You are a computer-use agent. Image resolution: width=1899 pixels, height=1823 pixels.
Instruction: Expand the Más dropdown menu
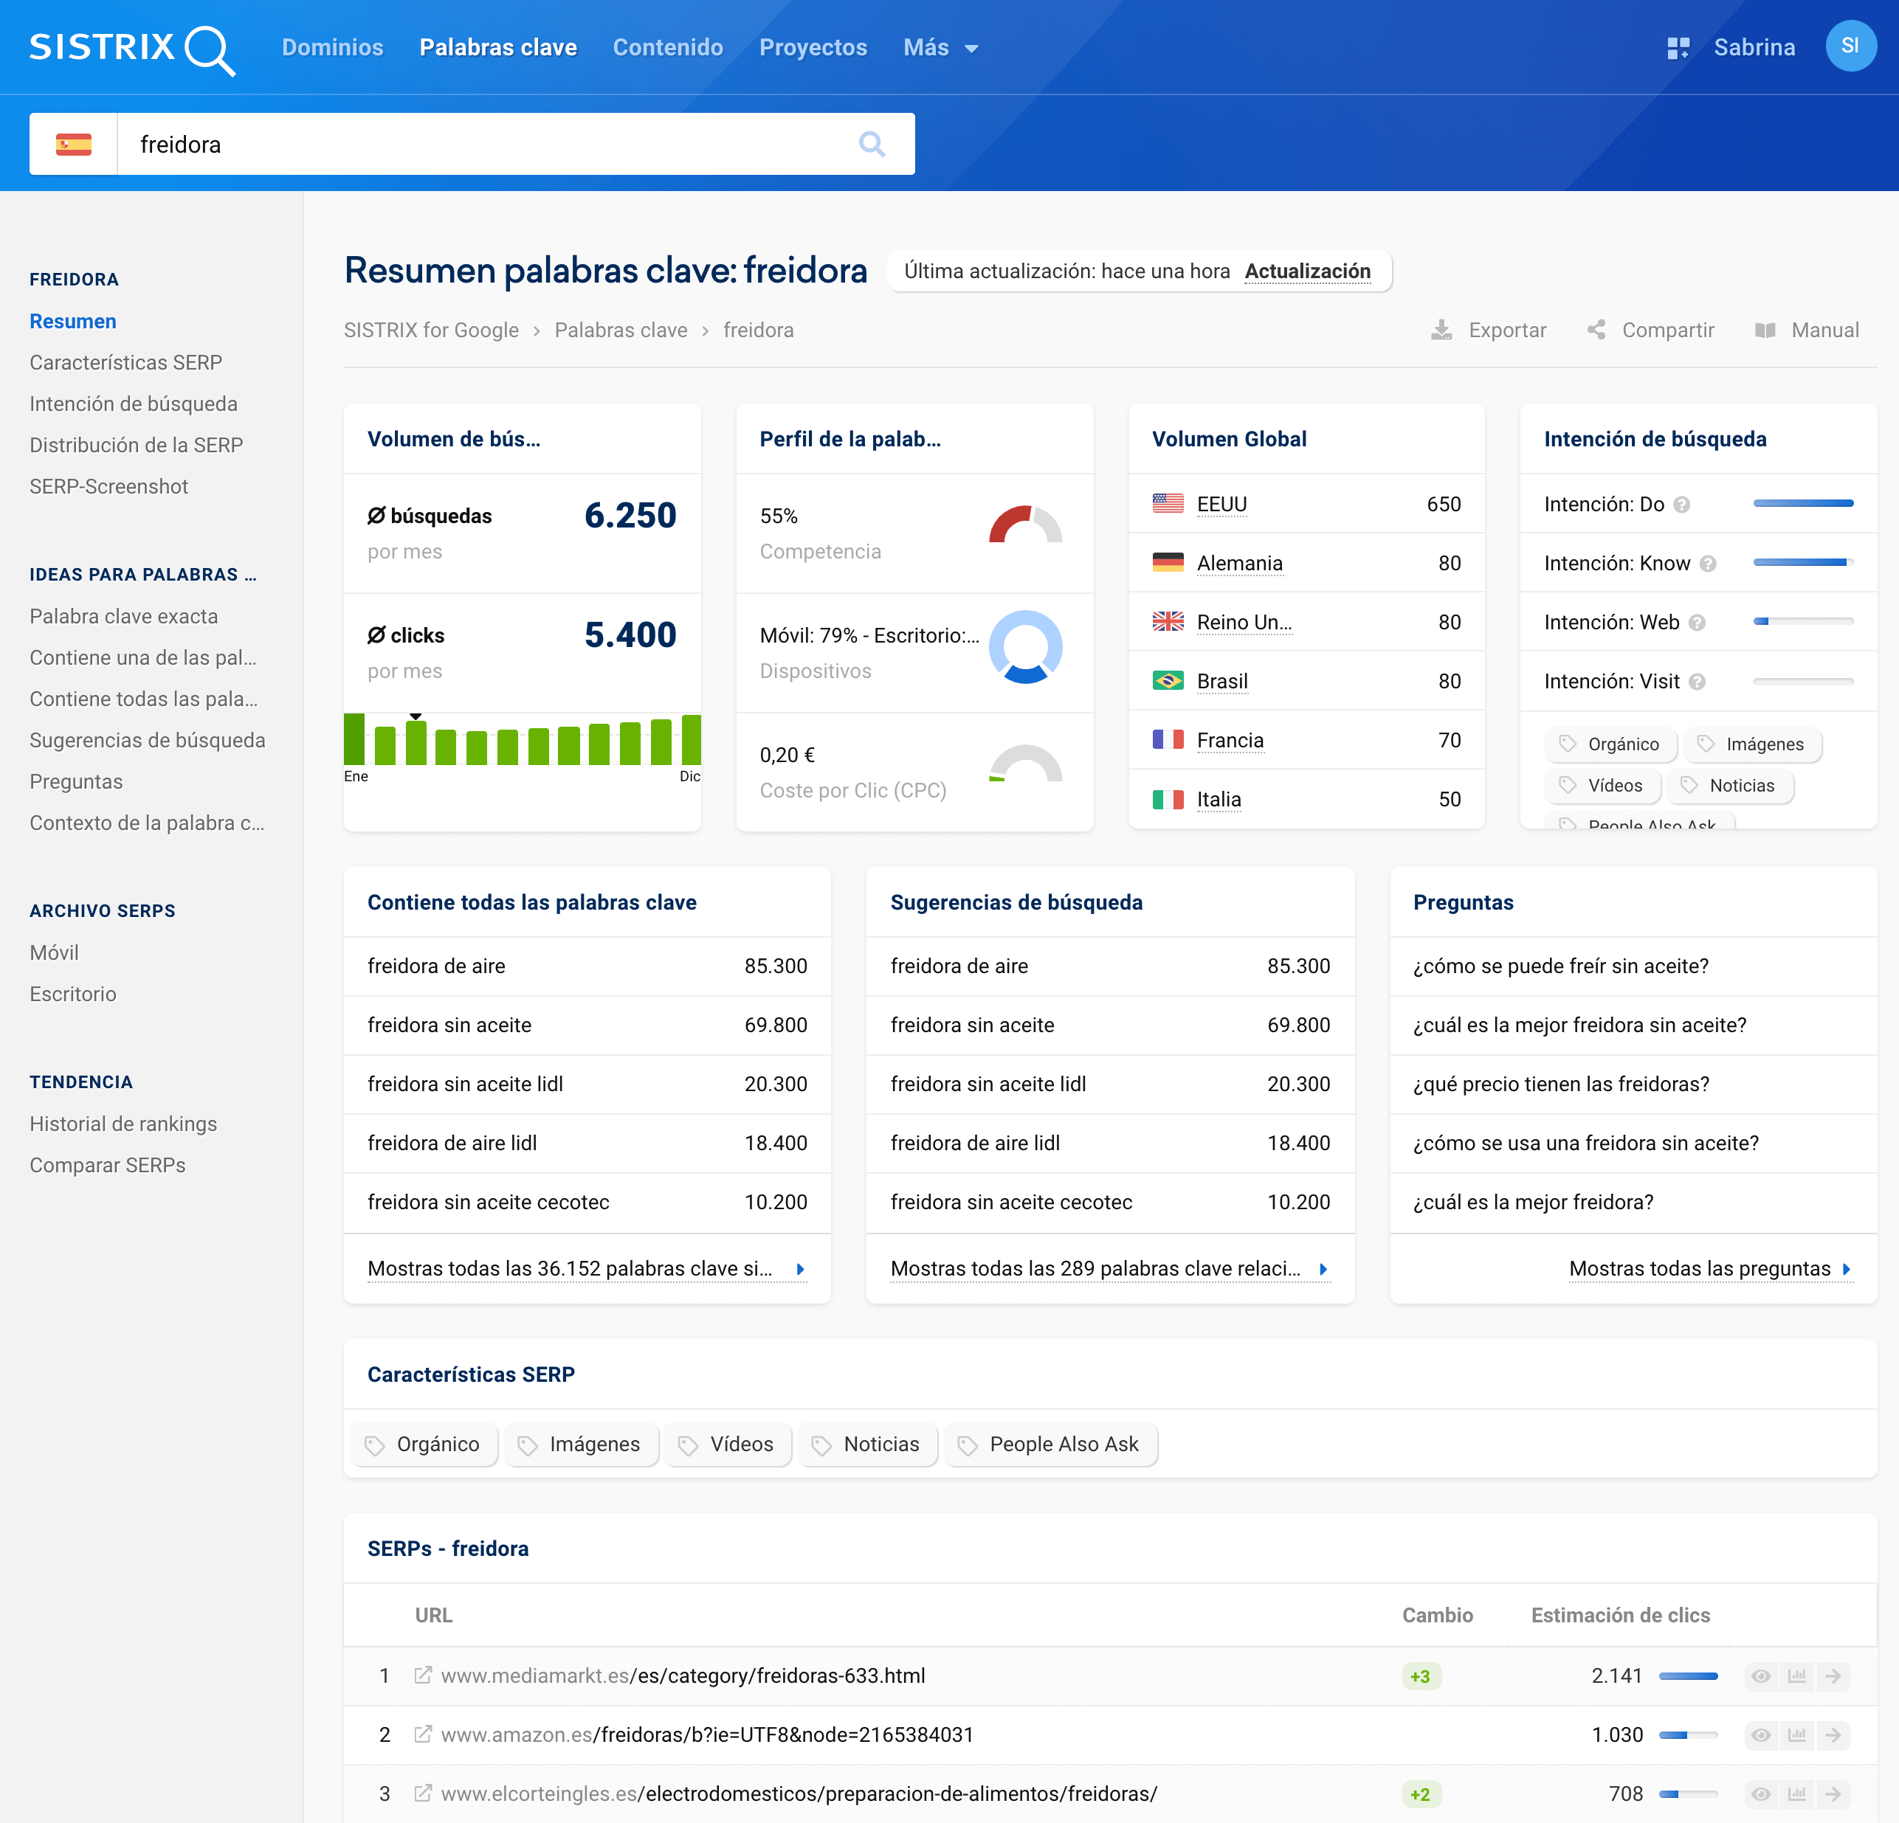pyautogui.click(x=940, y=47)
